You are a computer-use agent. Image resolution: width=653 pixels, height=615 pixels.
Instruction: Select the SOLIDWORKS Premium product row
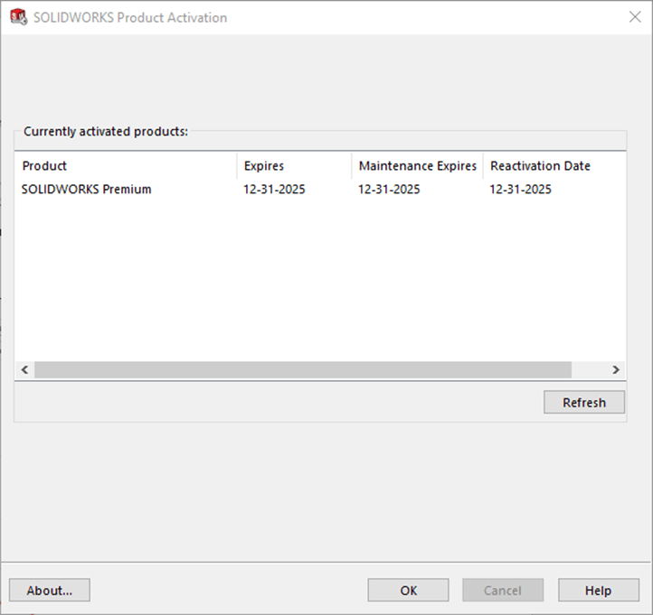coord(87,190)
